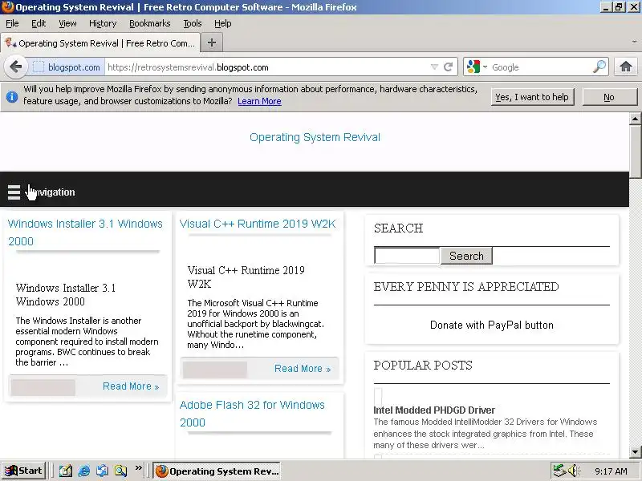642x481 pixels.
Task: Click the 9:17 AM system clock
Action: point(611,471)
